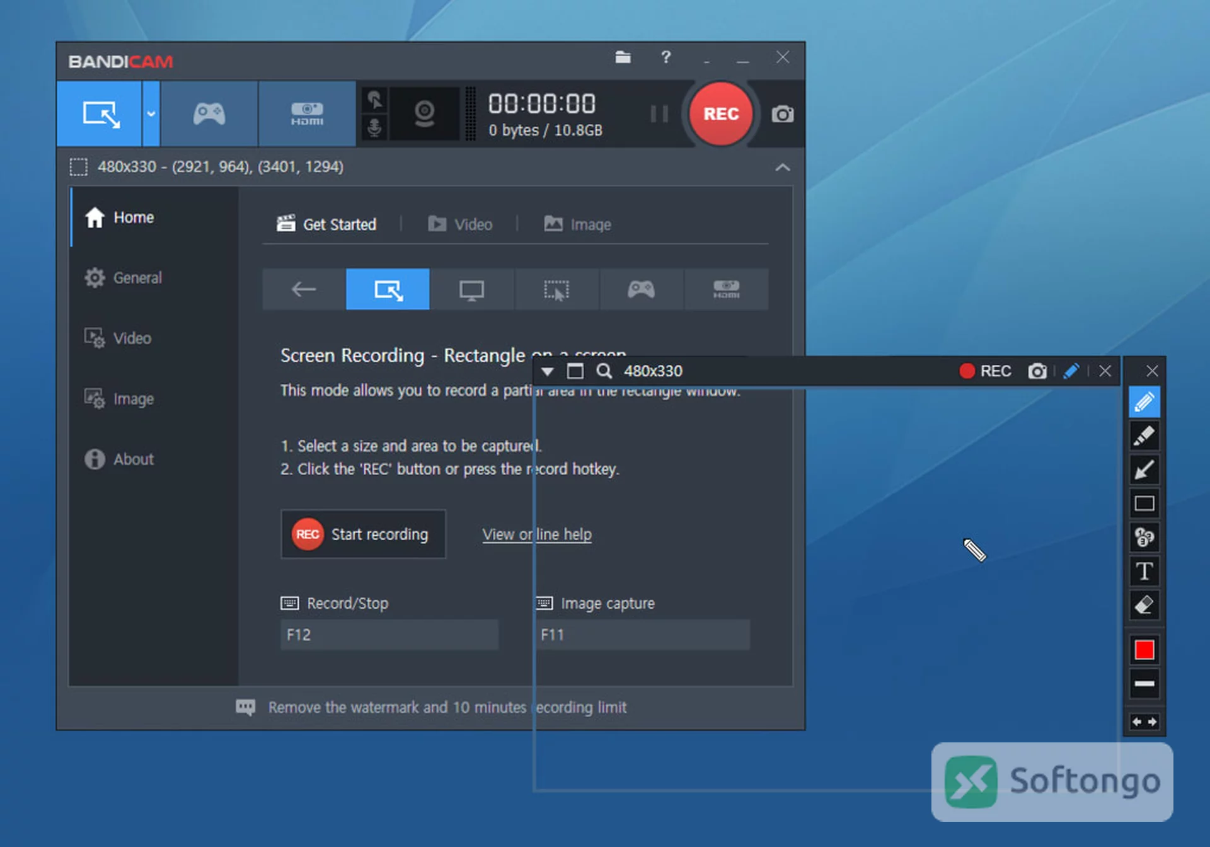Click Remove the watermark message
The height and width of the screenshot is (847, 1210).
point(432,707)
